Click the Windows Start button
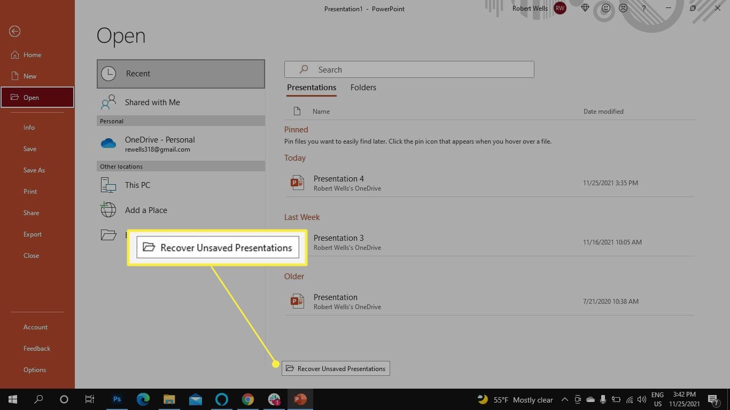This screenshot has width=730, height=410. click(x=12, y=399)
